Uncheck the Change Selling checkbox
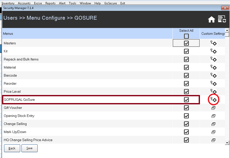This screenshot has width=230, height=158. coord(186,124)
